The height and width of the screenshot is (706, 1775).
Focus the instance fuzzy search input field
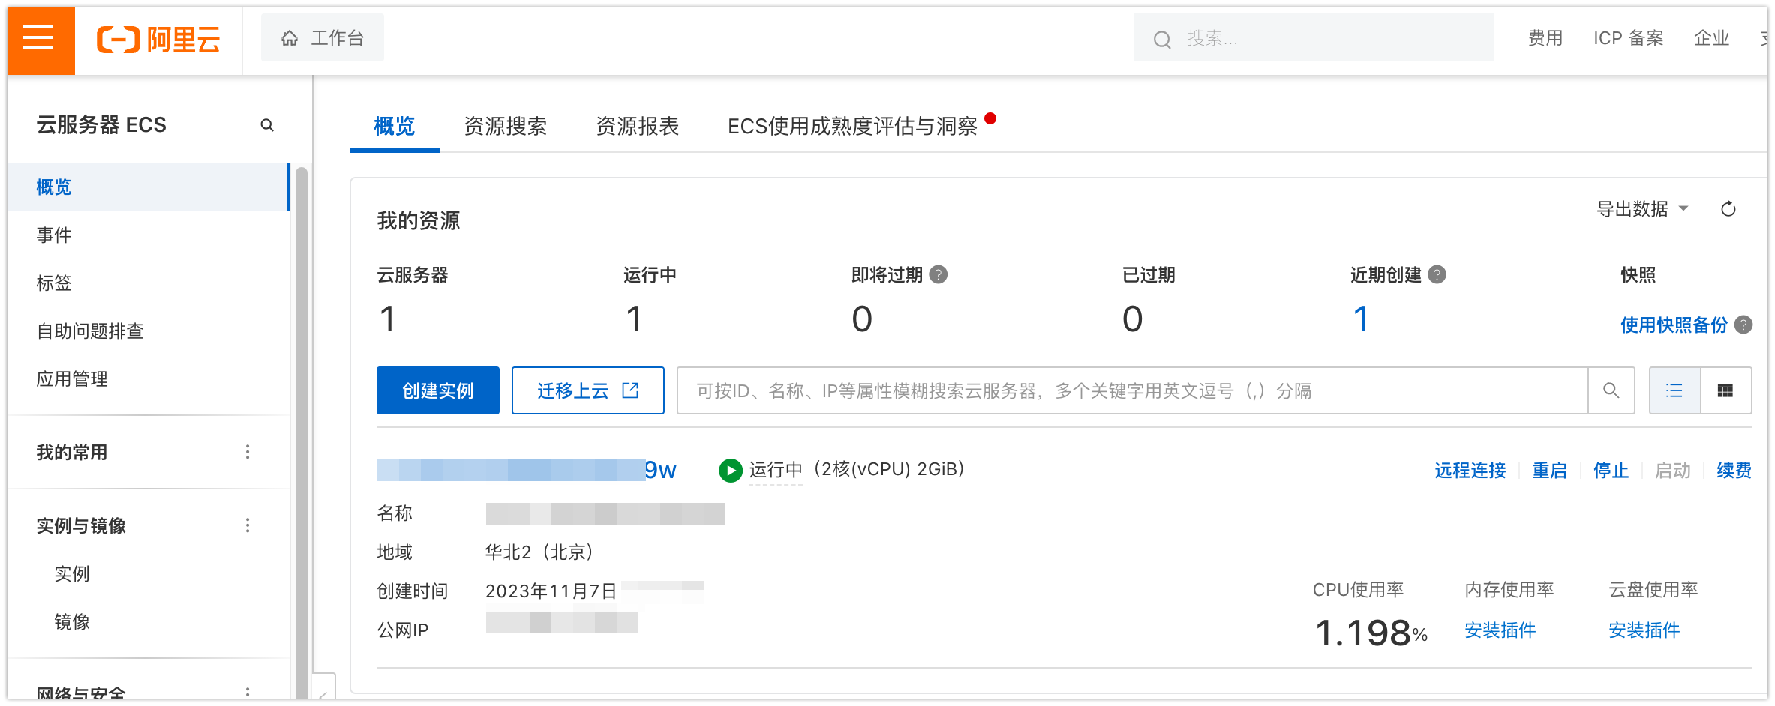click(1131, 390)
